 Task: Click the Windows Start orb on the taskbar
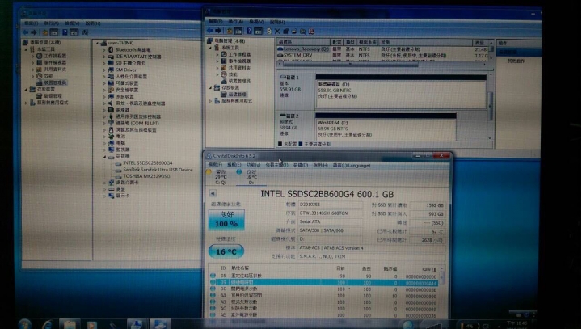[25, 324]
